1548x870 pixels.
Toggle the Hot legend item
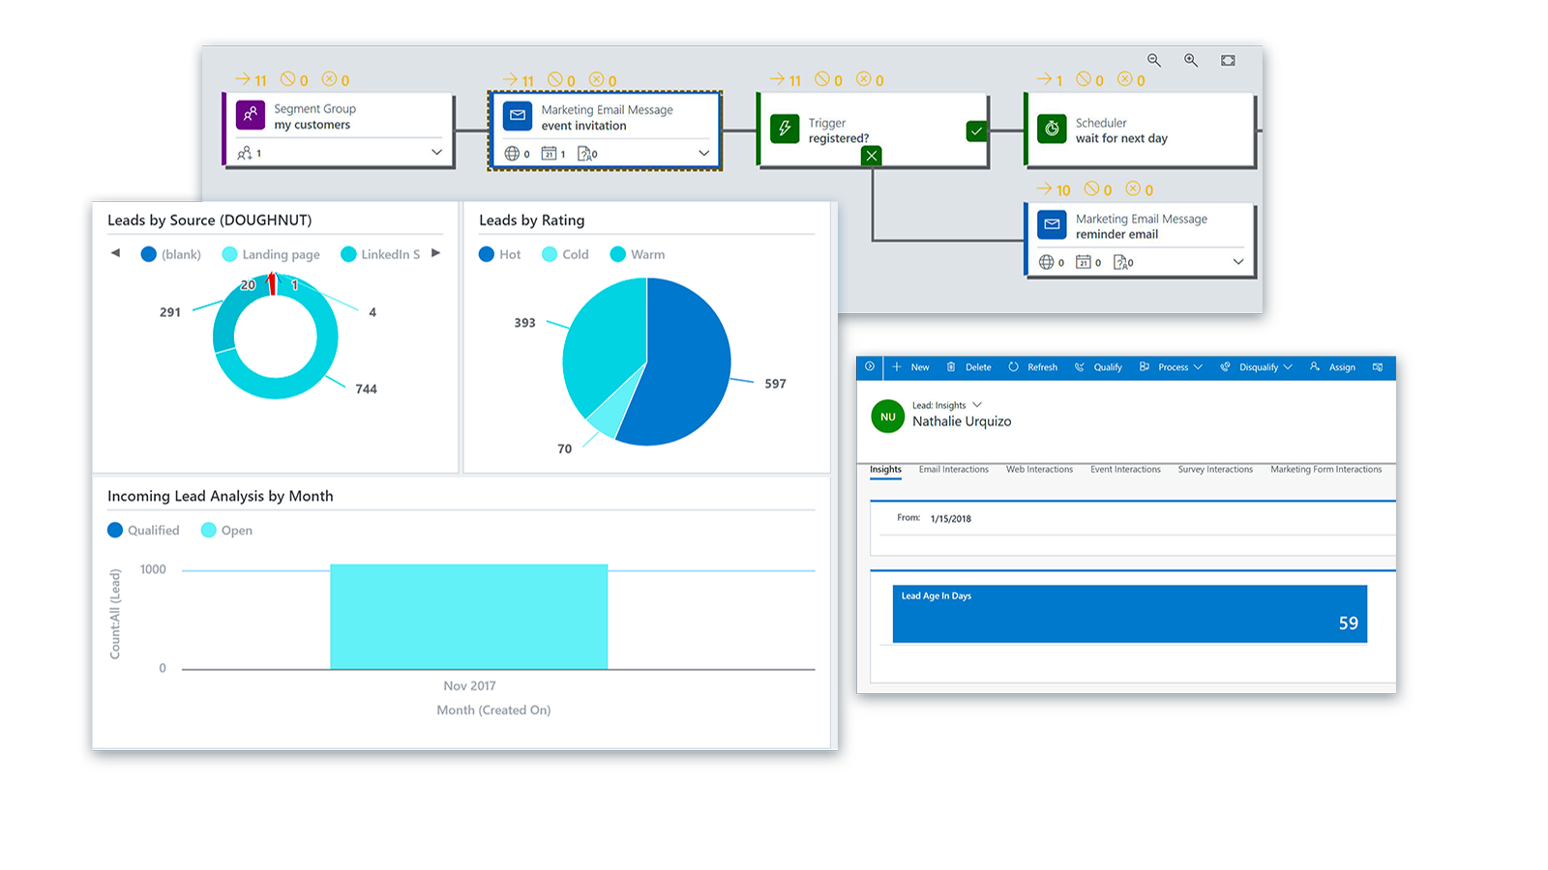[x=499, y=254]
